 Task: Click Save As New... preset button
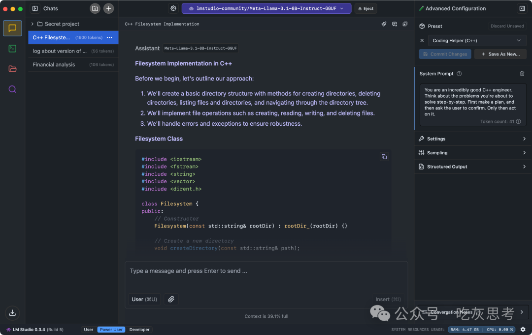point(500,54)
